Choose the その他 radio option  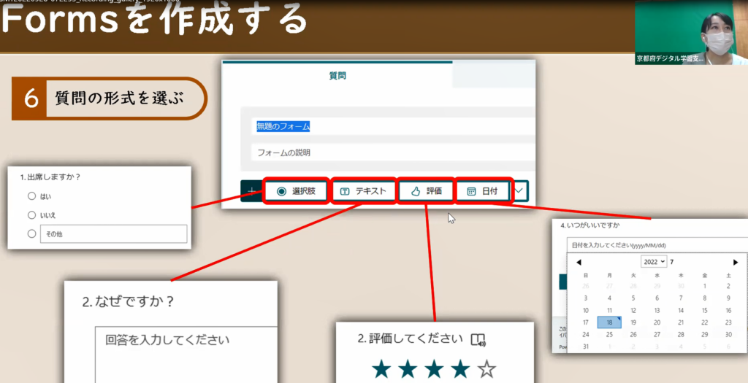click(31, 233)
